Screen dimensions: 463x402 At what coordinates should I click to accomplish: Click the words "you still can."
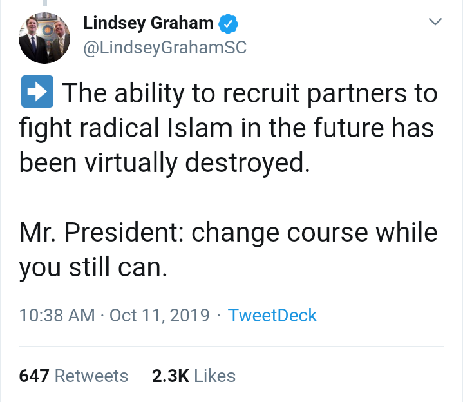click(93, 267)
